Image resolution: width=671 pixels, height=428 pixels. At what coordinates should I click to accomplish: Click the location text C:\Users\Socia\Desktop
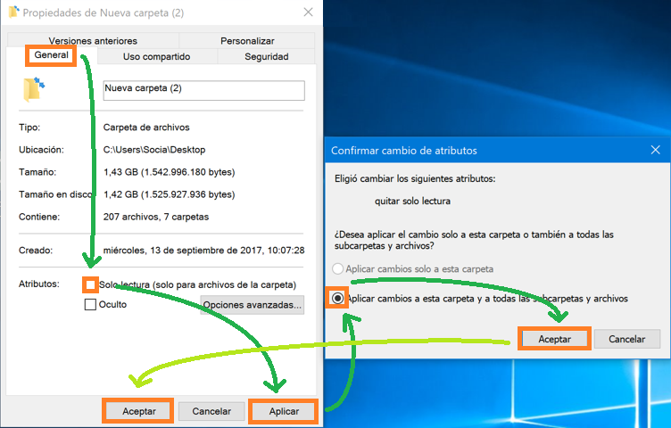point(154,150)
